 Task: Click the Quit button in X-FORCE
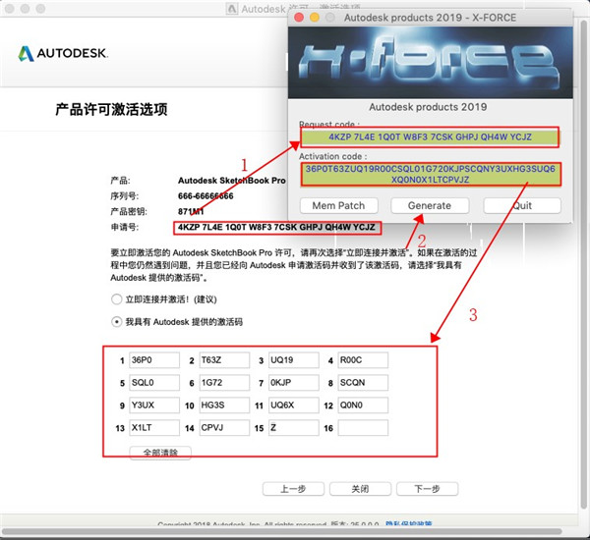[522, 205]
